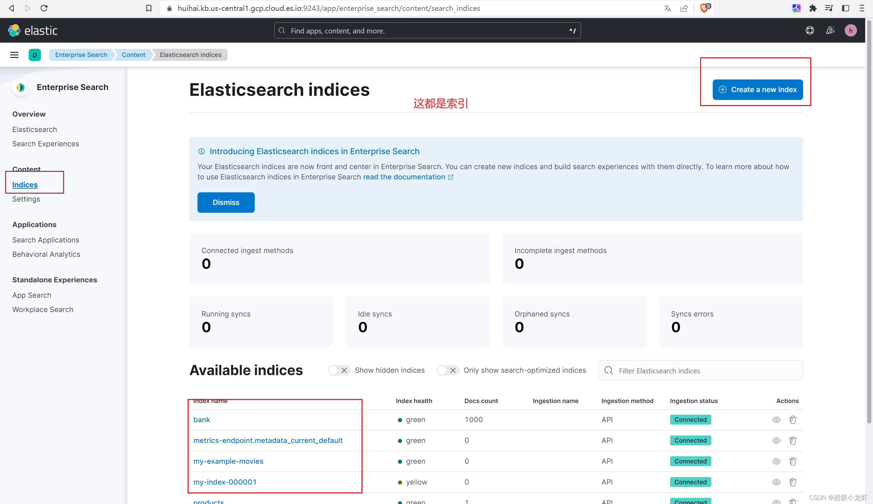Click the page vertical scrollbar
The image size is (873, 504).
click(x=869, y=222)
